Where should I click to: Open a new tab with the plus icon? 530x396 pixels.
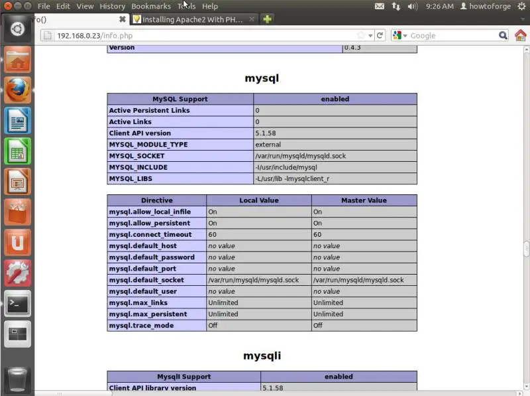click(267, 19)
